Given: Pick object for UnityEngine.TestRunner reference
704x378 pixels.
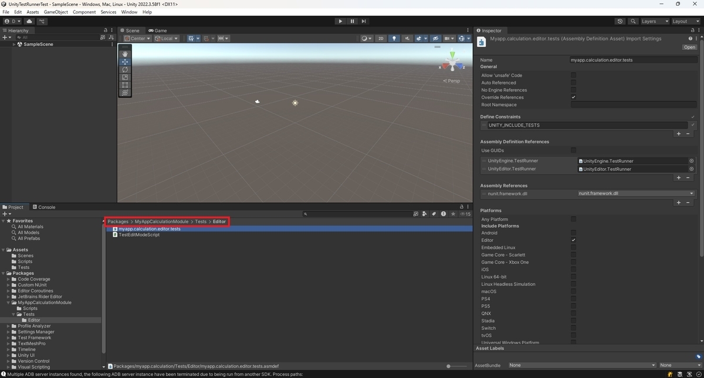Looking at the screenshot, I should coord(691,161).
